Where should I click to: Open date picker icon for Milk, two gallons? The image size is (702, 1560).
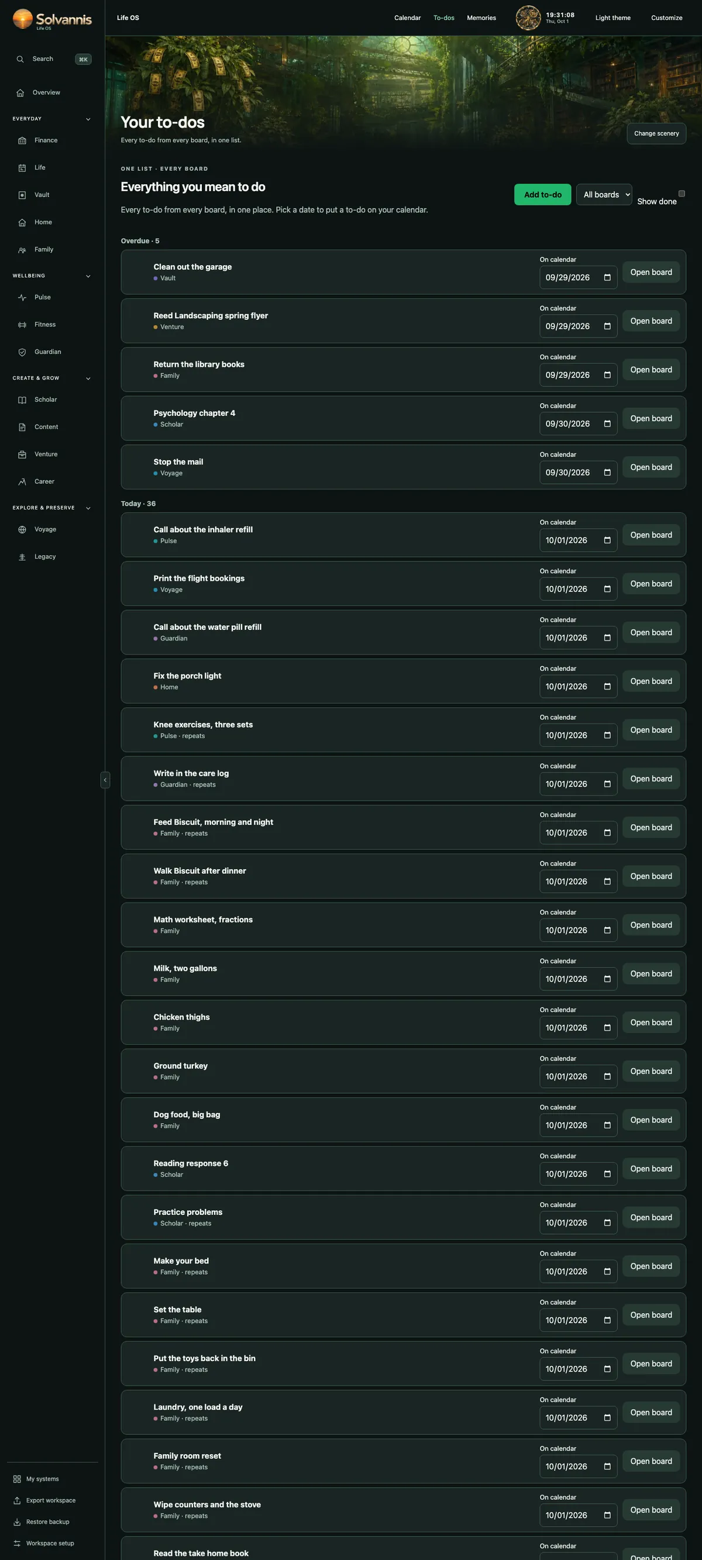click(607, 979)
